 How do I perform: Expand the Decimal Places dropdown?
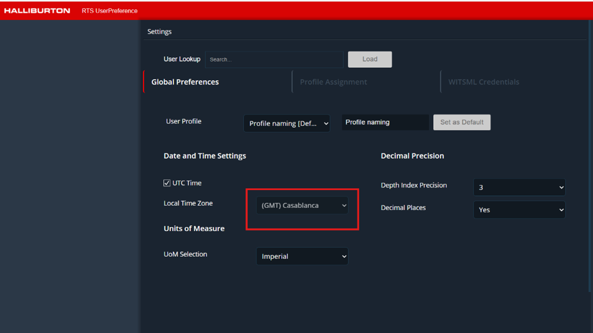(519, 210)
